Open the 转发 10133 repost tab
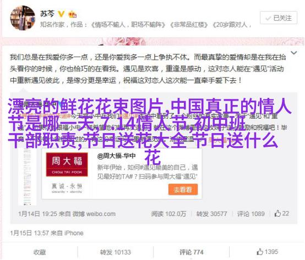The width and height of the screenshot is (305, 260). (116, 252)
